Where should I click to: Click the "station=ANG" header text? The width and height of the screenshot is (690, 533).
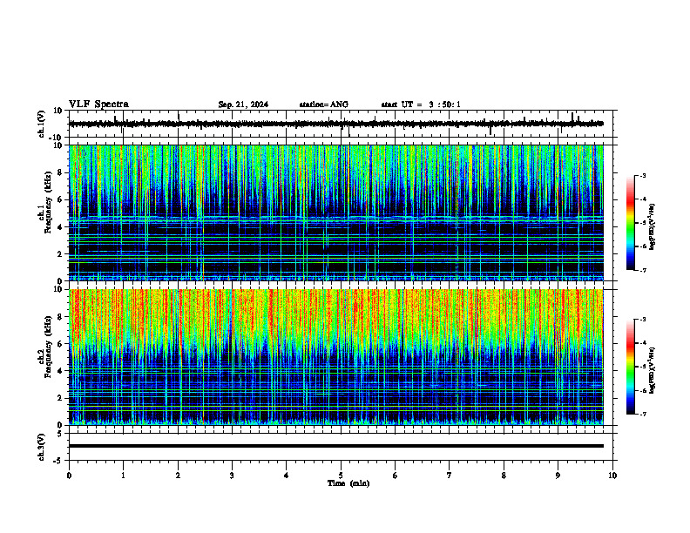[x=324, y=105]
